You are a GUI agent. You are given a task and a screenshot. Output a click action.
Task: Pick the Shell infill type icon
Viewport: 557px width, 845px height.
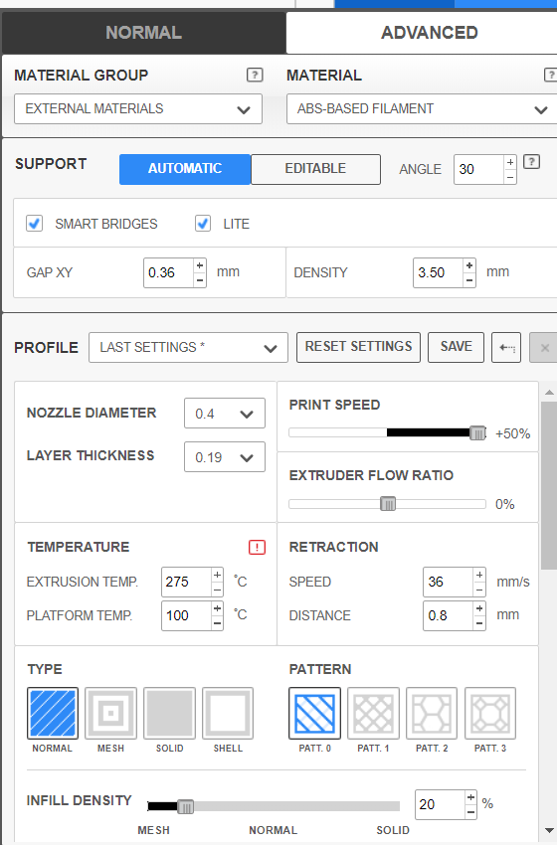tap(228, 713)
